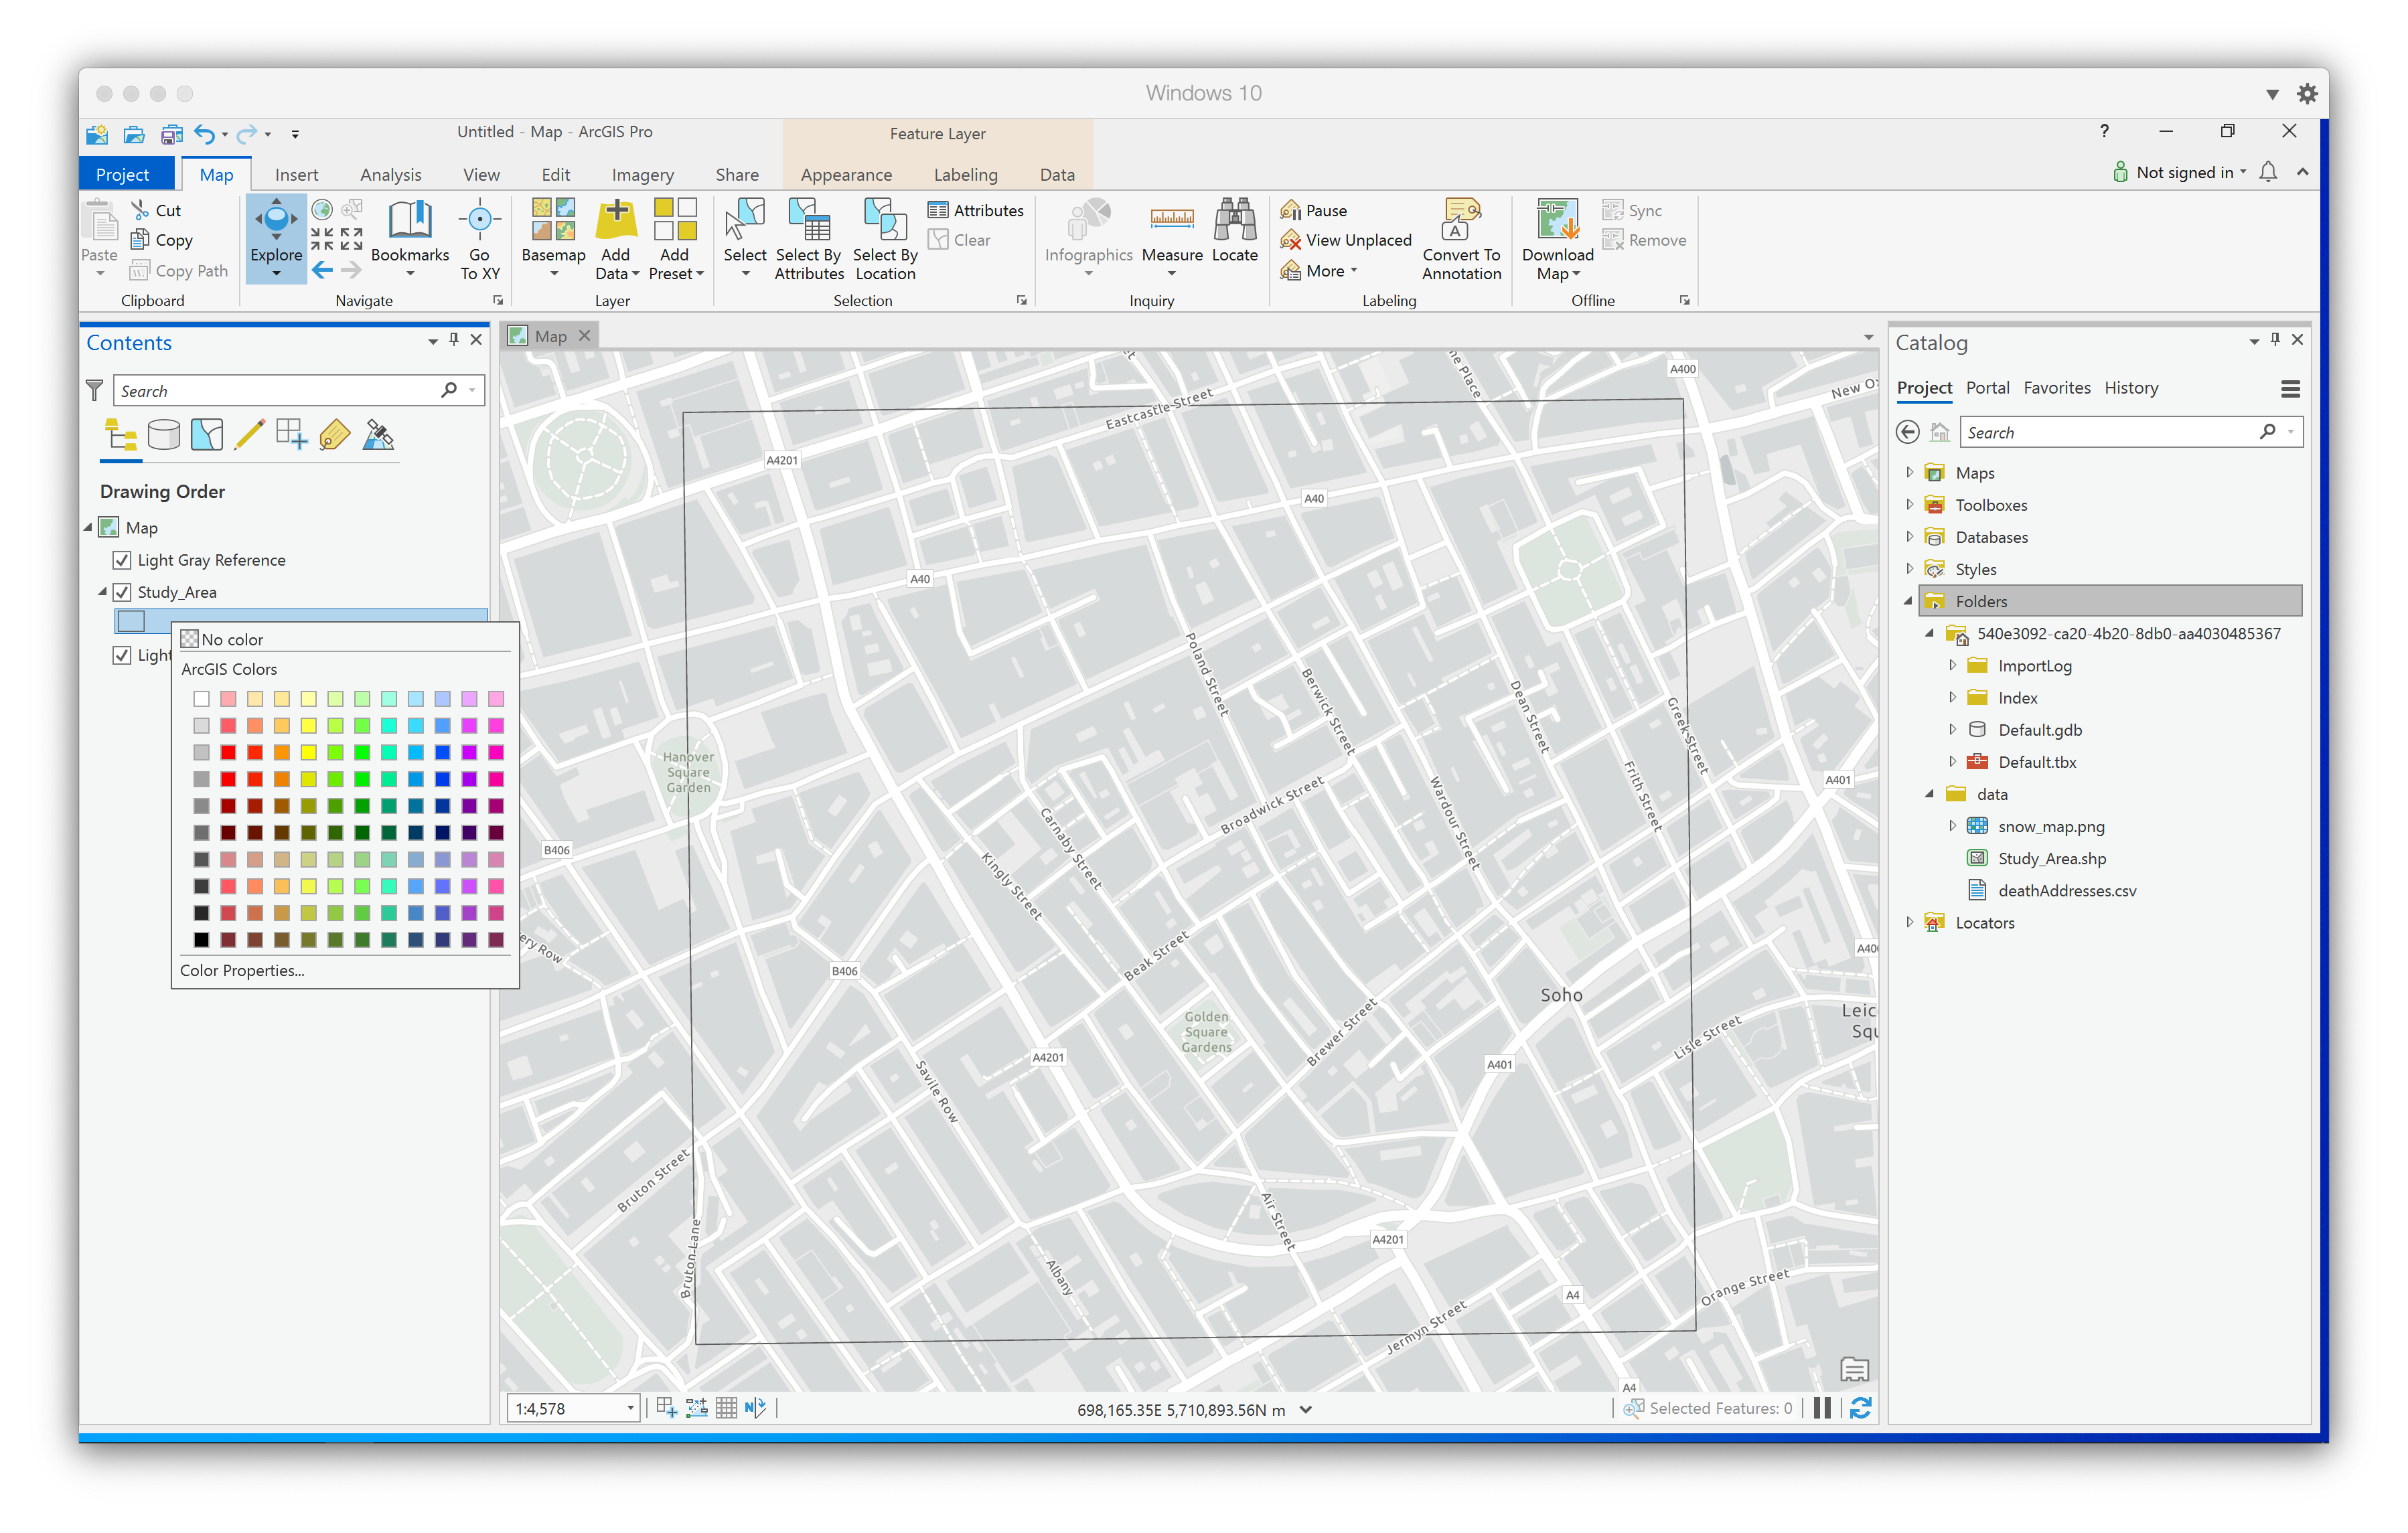
Task: Expand the Databases node in Catalog
Action: coord(1909,537)
